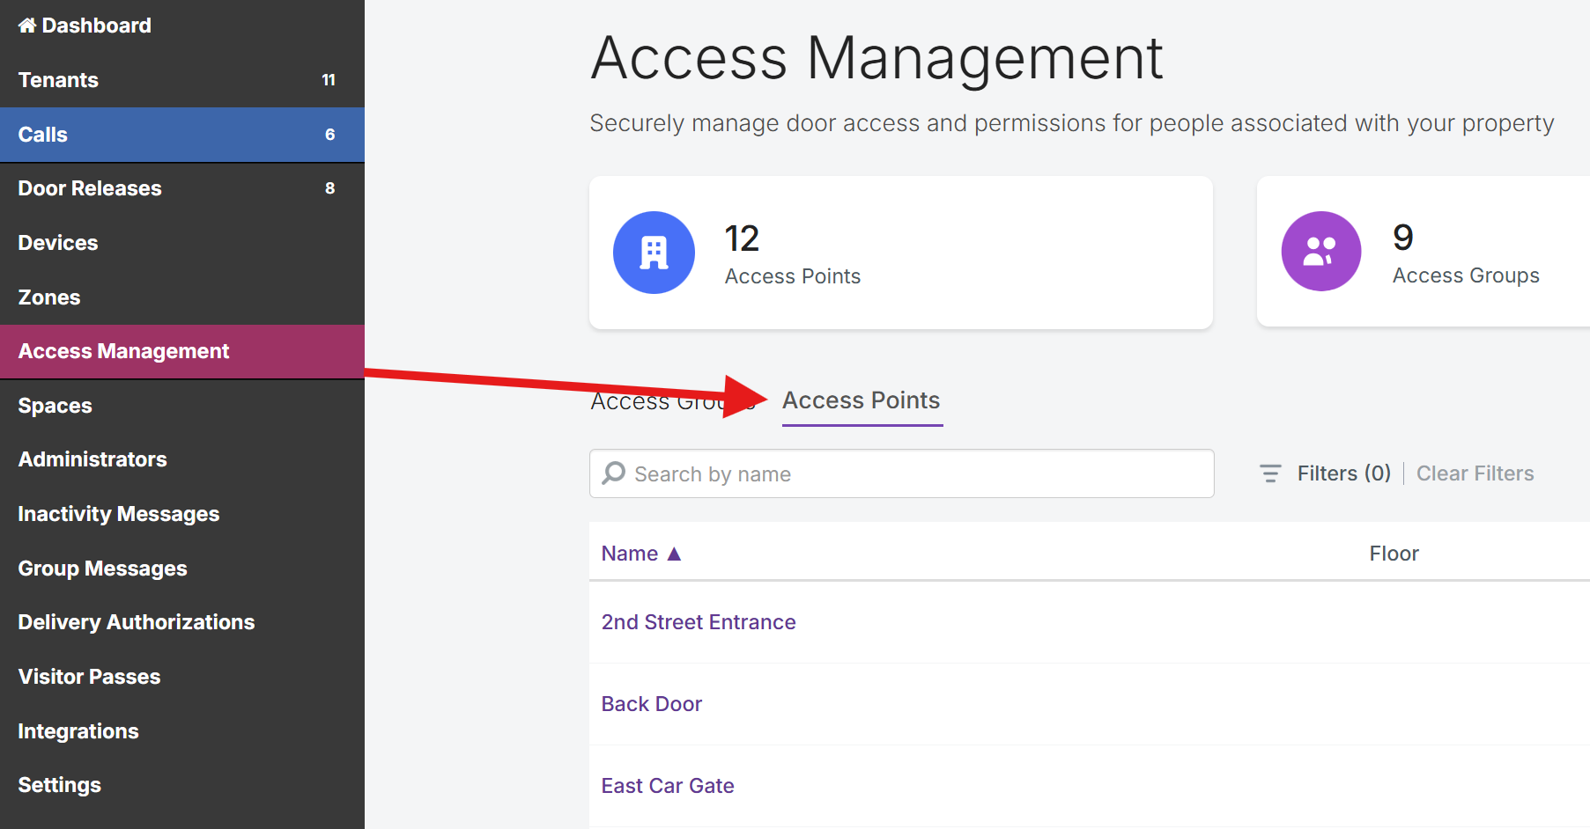Open Tenants in the sidebar
The height and width of the screenshot is (829, 1590).
click(x=59, y=80)
